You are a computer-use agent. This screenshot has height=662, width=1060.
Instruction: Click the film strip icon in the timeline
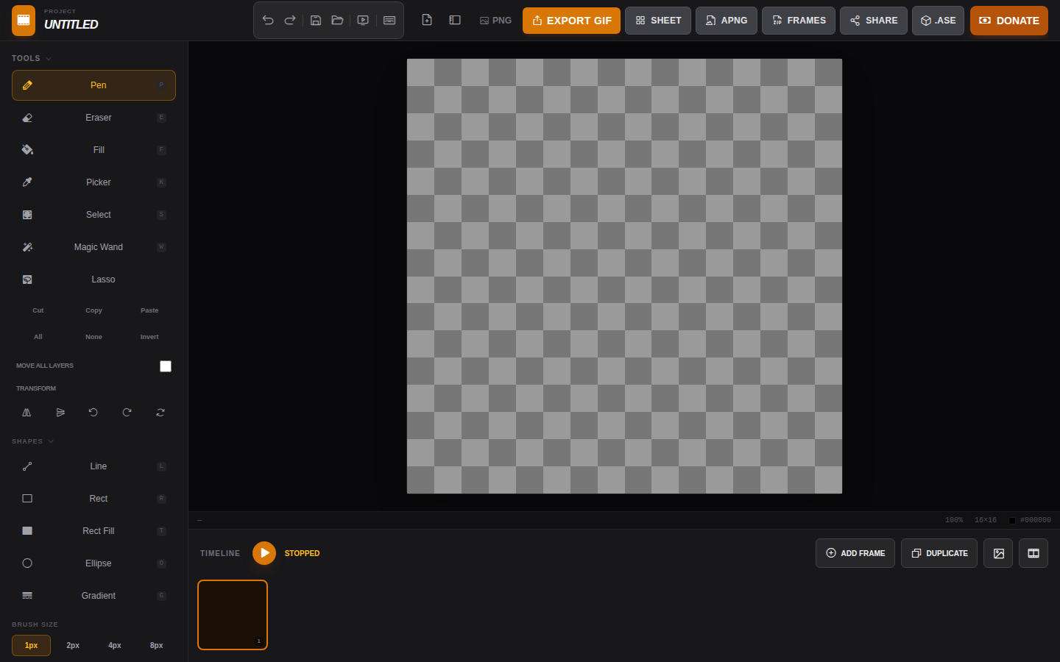point(1033,553)
